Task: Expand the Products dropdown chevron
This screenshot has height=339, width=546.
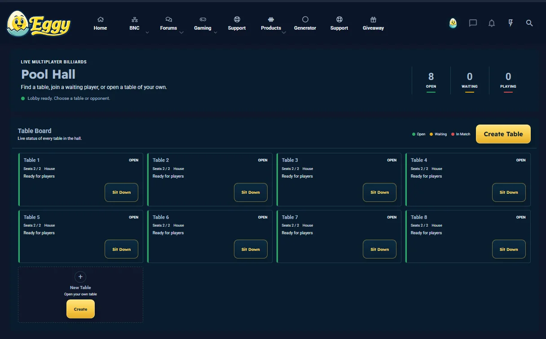Action: tap(284, 32)
